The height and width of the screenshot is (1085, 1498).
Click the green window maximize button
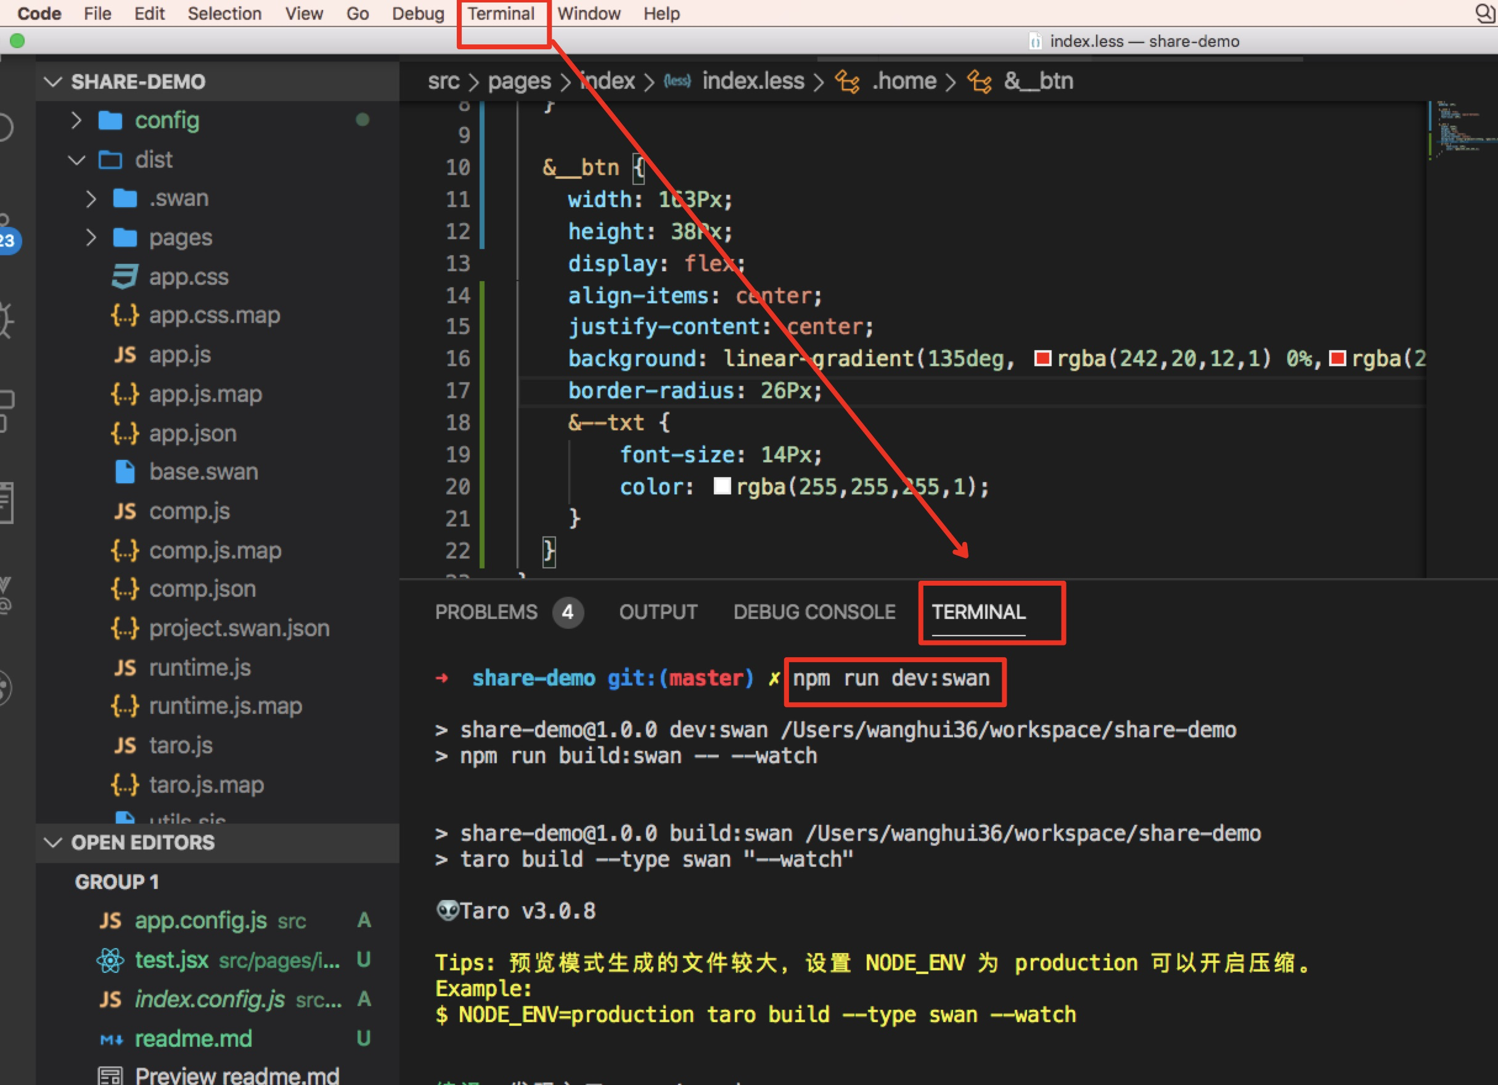18,41
